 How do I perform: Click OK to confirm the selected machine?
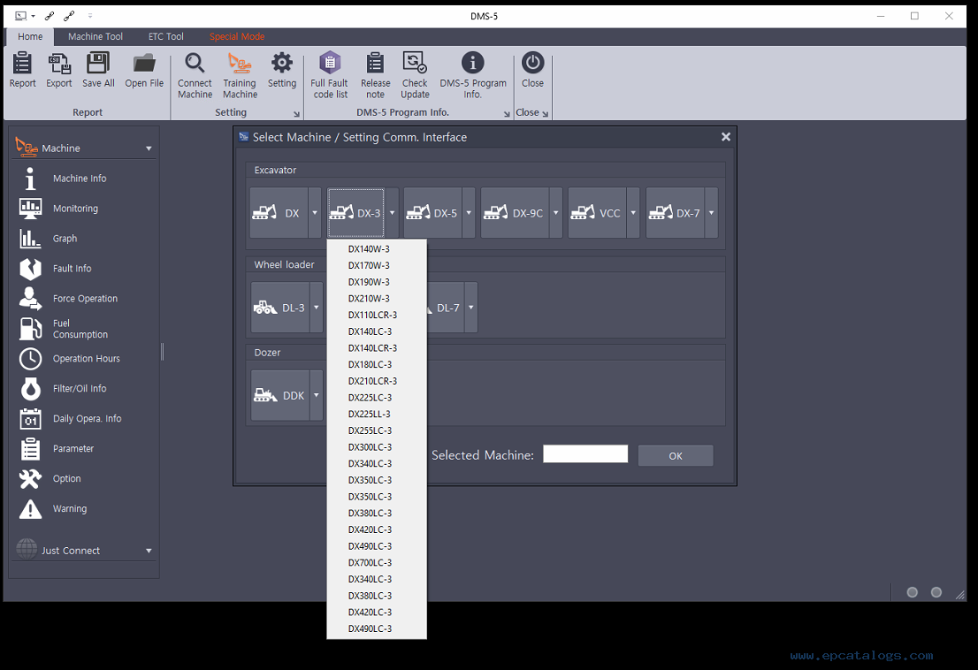(676, 455)
